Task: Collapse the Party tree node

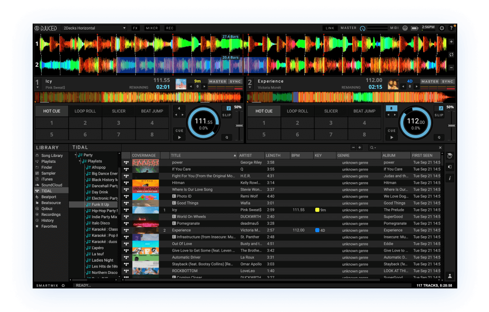Action: 76,155
